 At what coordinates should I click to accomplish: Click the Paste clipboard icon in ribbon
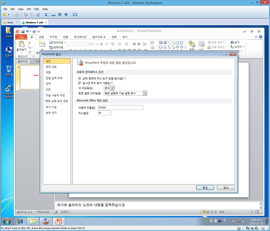21,44
